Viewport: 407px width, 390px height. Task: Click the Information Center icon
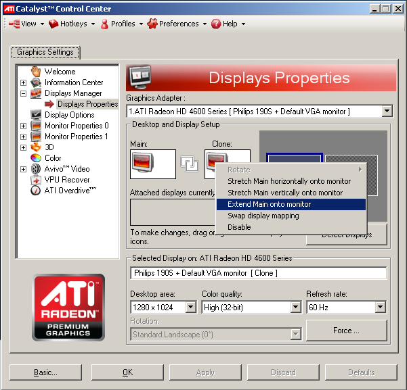pyautogui.click(x=36, y=82)
